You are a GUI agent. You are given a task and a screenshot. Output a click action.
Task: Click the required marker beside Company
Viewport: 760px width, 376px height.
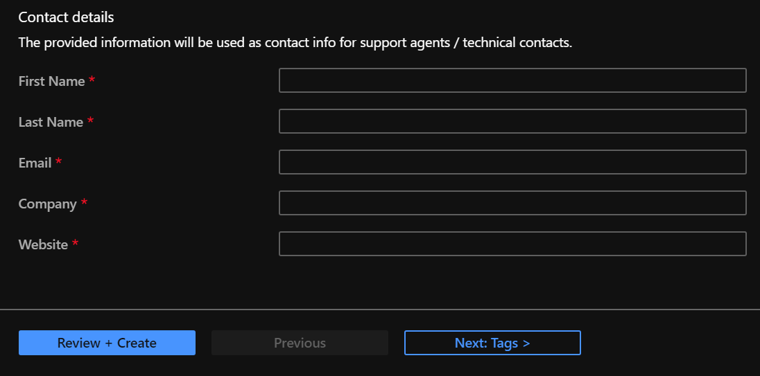pos(85,202)
